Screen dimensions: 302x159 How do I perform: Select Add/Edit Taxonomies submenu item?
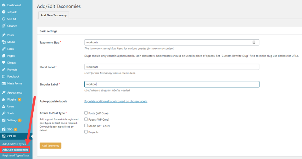[x=15, y=150]
